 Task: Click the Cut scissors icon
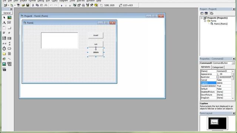[33, 5]
